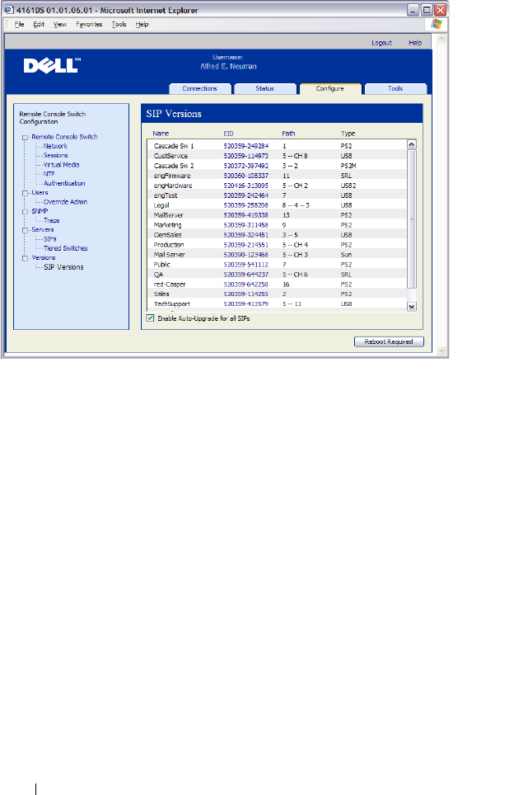Viewport: 528px width, 795px height.
Task: Collapse the Remote Console Switch tree node
Action: (x=25, y=138)
